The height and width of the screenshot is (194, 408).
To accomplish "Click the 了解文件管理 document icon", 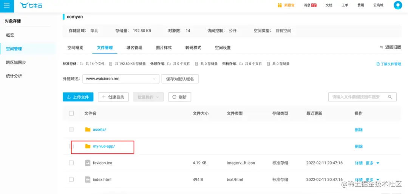I will click(x=378, y=64).
